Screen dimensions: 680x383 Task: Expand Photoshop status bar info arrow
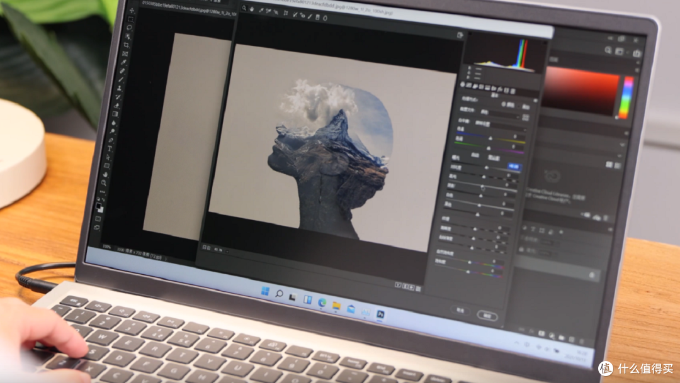(x=165, y=258)
